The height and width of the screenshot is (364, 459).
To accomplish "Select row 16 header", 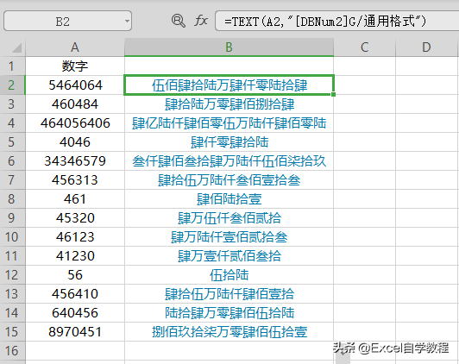I will (12, 351).
